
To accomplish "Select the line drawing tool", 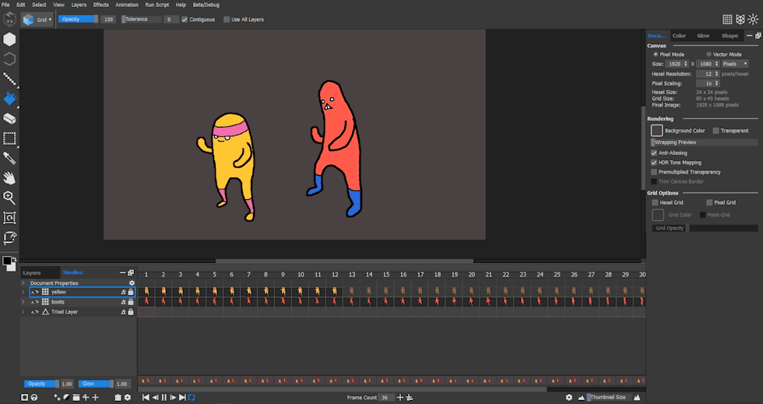I will [10, 79].
